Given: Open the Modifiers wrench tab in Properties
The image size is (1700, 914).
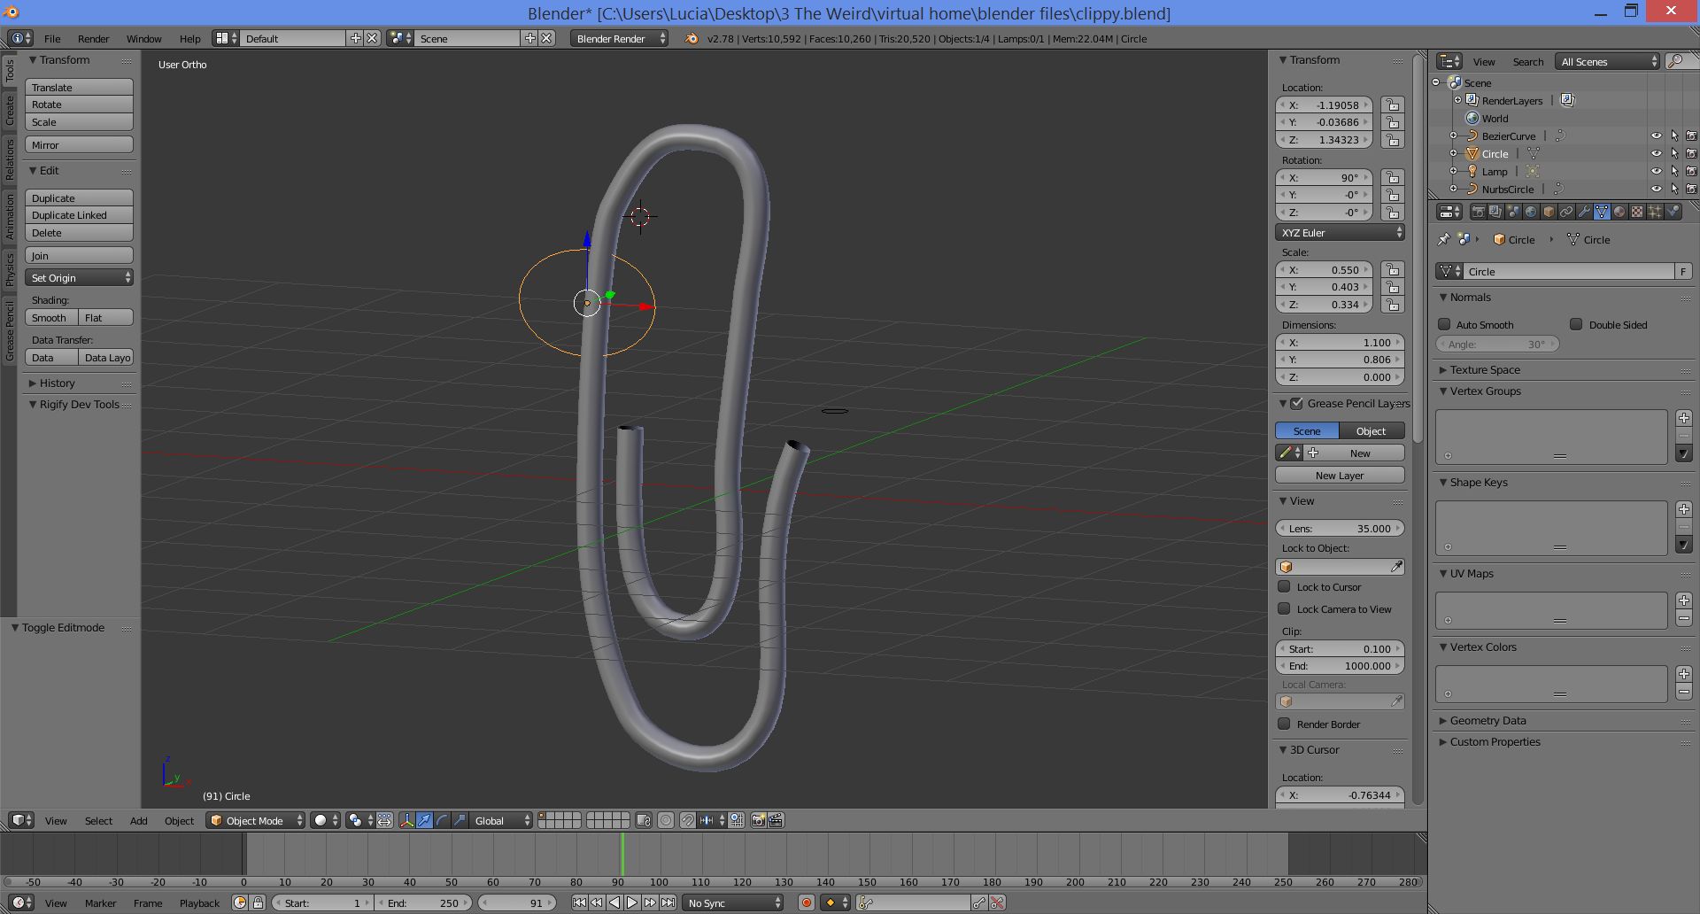Looking at the screenshot, I should [1584, 212].
